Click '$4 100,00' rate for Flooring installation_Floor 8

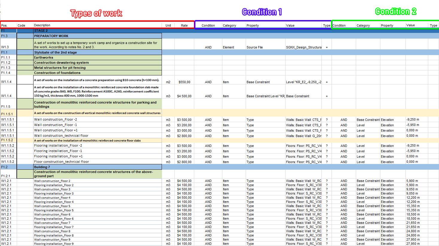(x=184, y=235)
